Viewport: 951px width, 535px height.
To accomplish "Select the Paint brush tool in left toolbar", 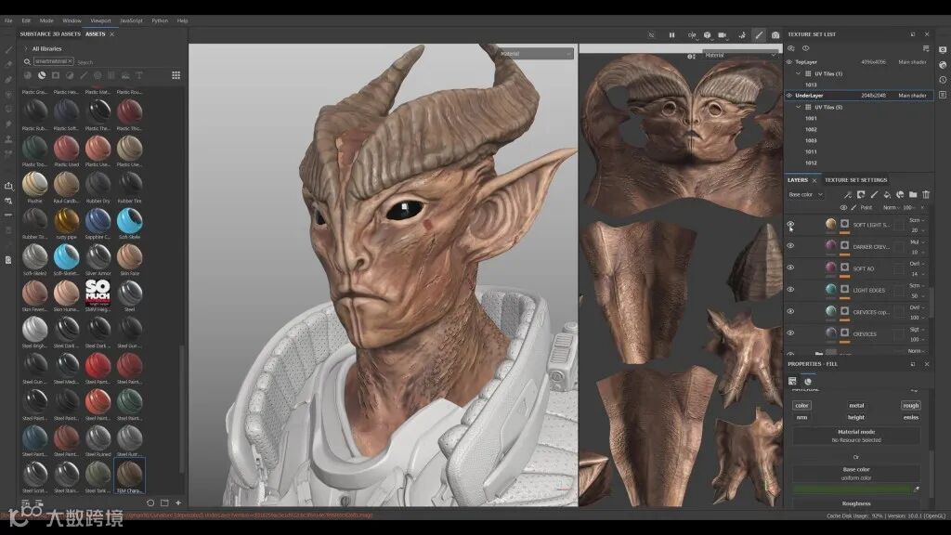I will (x=8, y=50).
